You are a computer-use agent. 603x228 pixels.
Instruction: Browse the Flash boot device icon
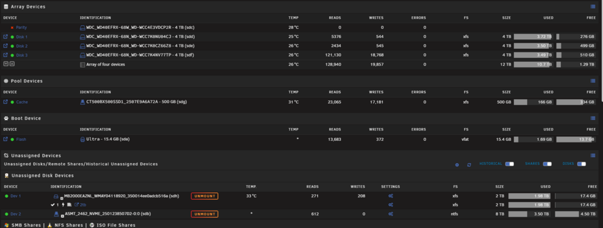(5, 140)
